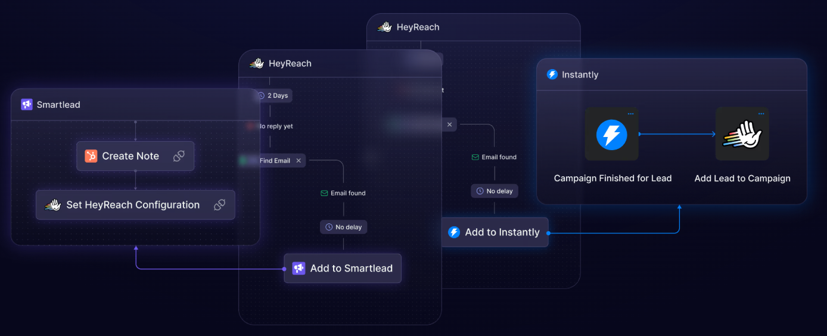Select the Find Email chip

pyautogui.click(x=273, y=160)
